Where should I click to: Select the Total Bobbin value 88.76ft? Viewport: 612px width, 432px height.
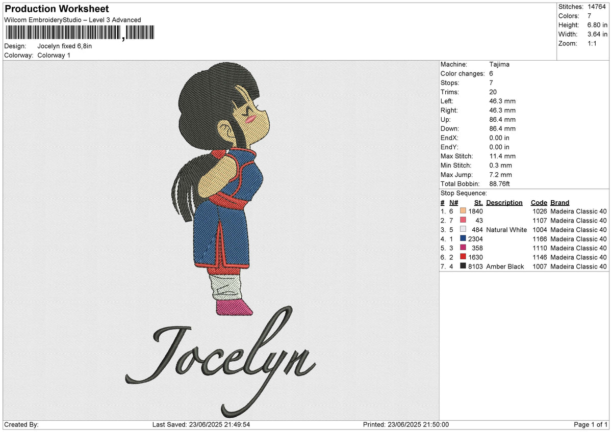(500, 183)
